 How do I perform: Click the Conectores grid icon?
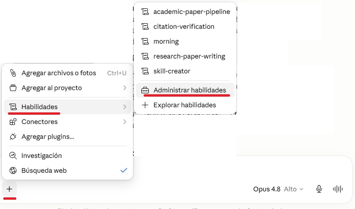pyautogui.click(x=13, y=122)
